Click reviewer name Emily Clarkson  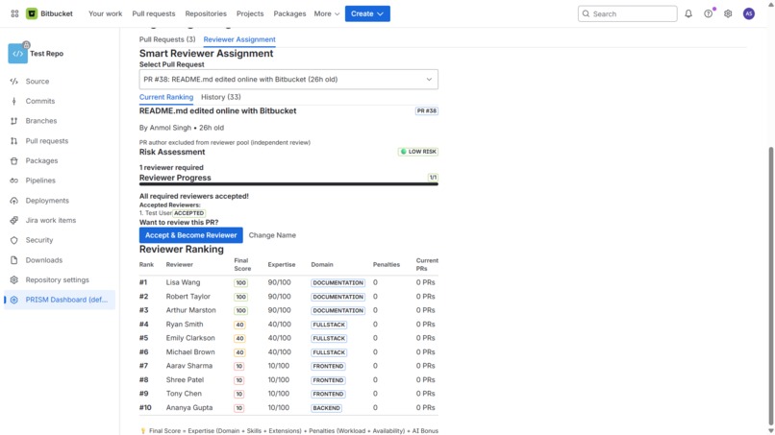(190, 338)
